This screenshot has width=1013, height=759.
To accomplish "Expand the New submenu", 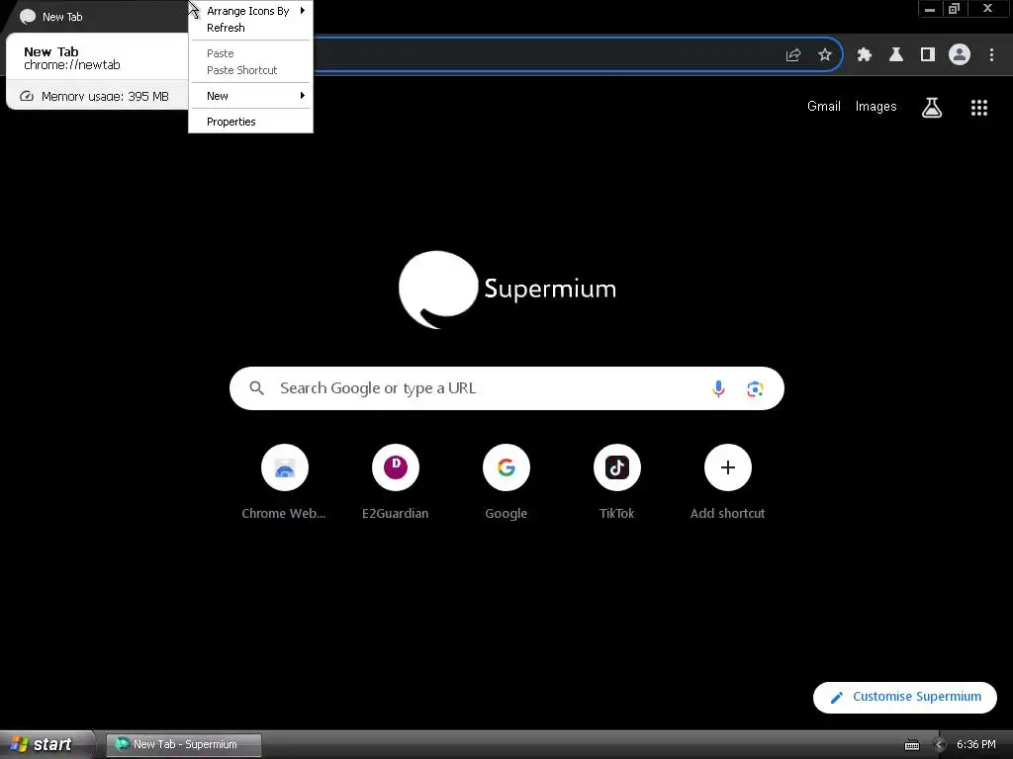I will (250, 96).
